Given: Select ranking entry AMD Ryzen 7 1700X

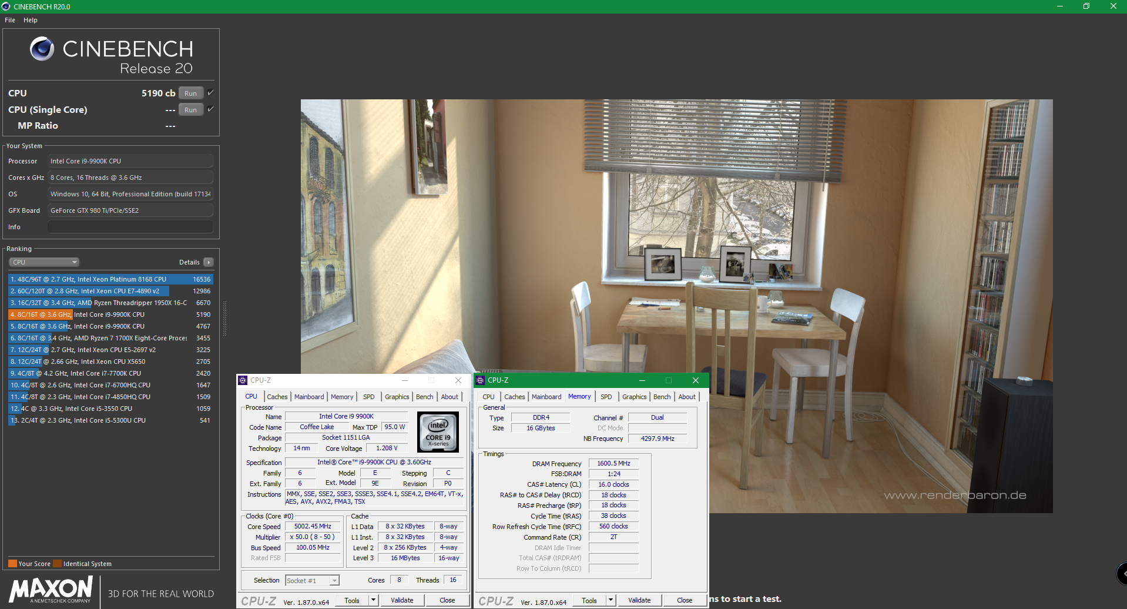Looking at the screenshot, I should pos(110,338).
